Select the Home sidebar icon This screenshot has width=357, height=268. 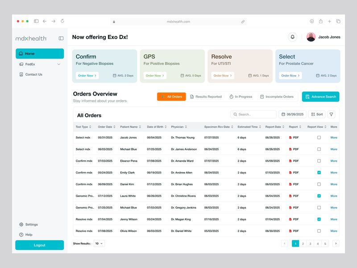(20, 53)
